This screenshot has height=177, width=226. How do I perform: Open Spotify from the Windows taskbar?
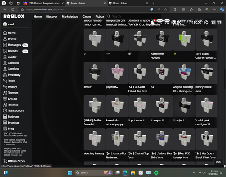[x=156, y=172]
